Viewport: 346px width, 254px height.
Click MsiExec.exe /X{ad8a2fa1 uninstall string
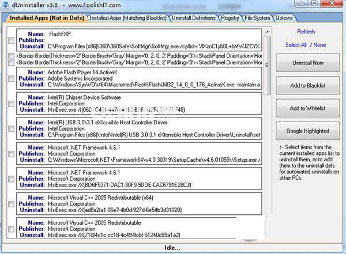(x=115, y=210)
